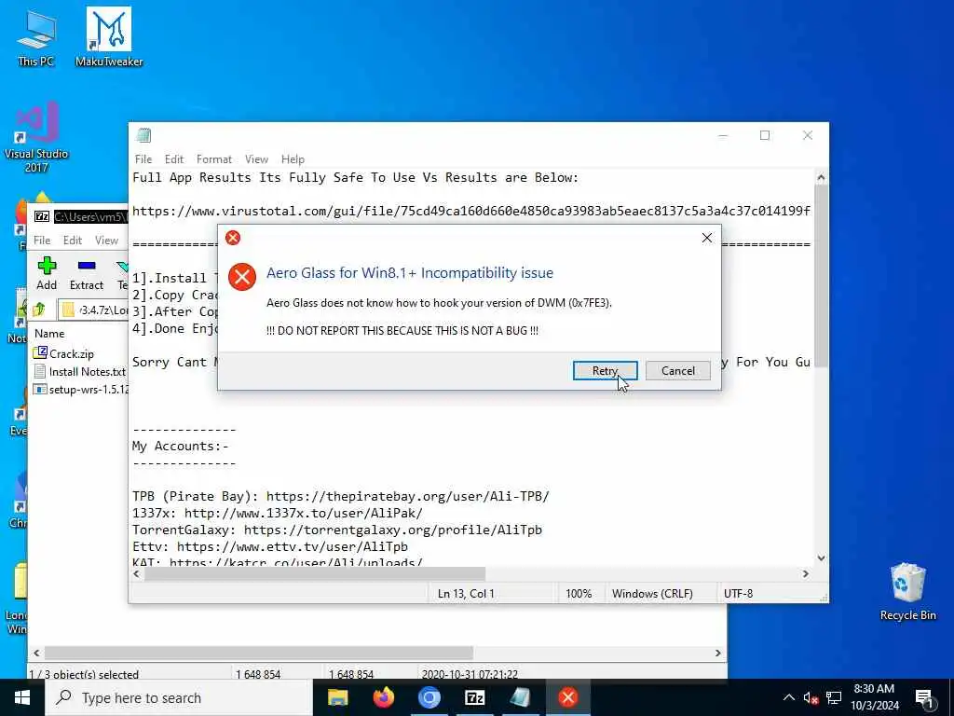Click 100% zoom status bar entry
Image resolution: width=954 pixels, height=716 pixels.
point(579,593)
